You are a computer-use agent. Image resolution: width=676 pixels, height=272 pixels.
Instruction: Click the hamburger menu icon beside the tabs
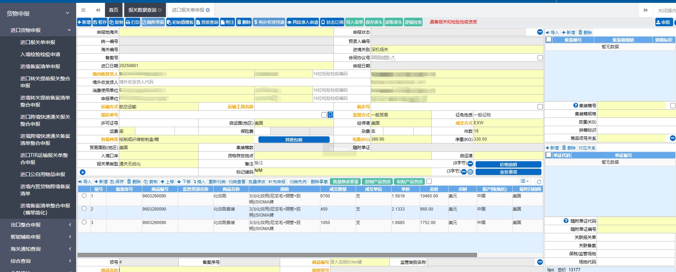(83, 10)
